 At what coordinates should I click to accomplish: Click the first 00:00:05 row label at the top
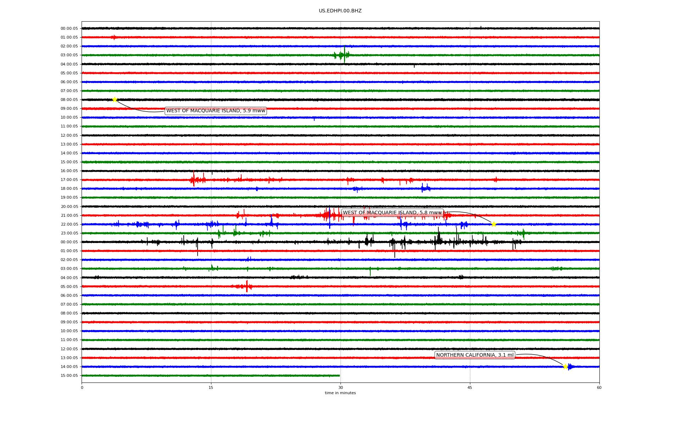click(x=69, y=29)
